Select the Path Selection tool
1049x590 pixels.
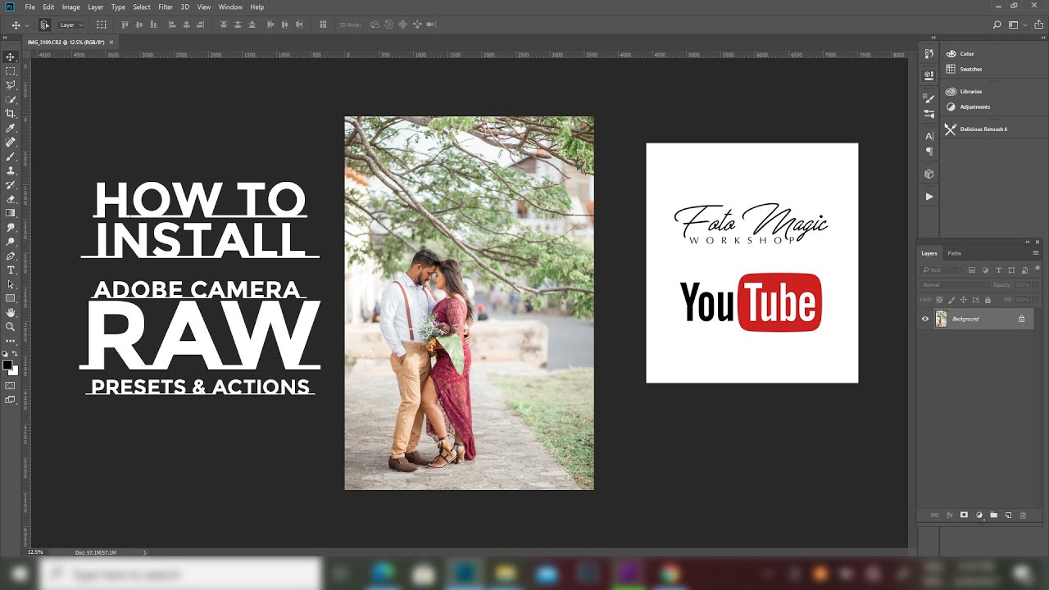pyautogui.click(x=11, y=284)
